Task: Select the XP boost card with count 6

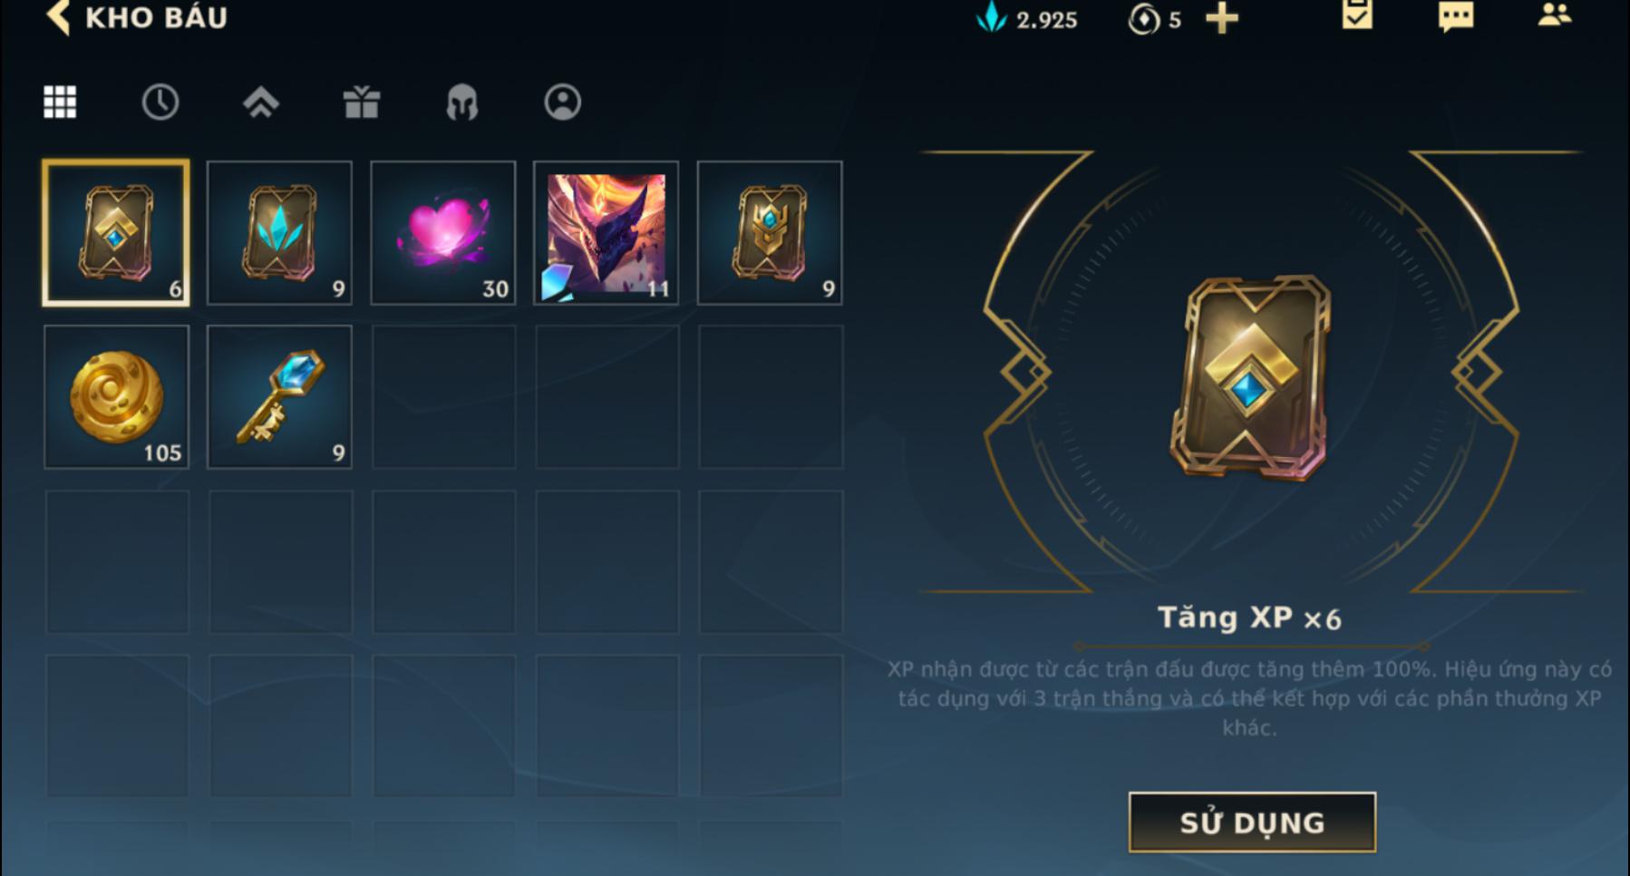Action: click(x=116, y=233)
